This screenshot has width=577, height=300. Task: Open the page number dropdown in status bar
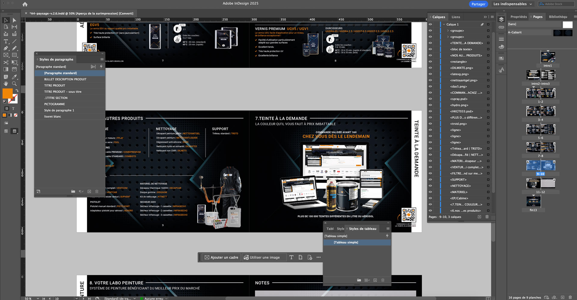77,298
